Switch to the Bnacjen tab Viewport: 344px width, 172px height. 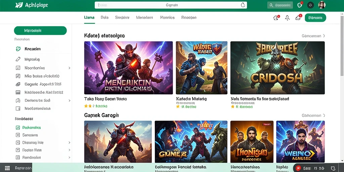click(x=189, y=17)
